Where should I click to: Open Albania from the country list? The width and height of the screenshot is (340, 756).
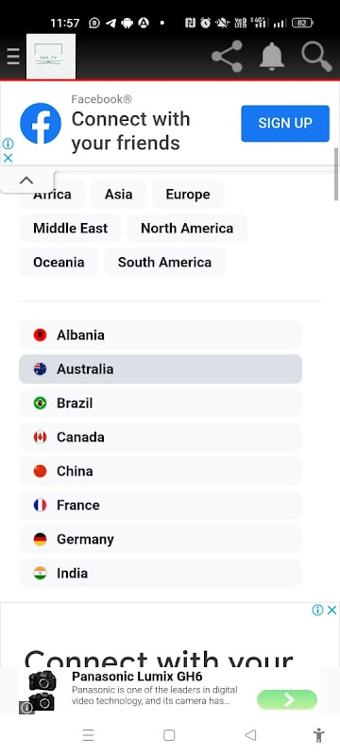161,335
